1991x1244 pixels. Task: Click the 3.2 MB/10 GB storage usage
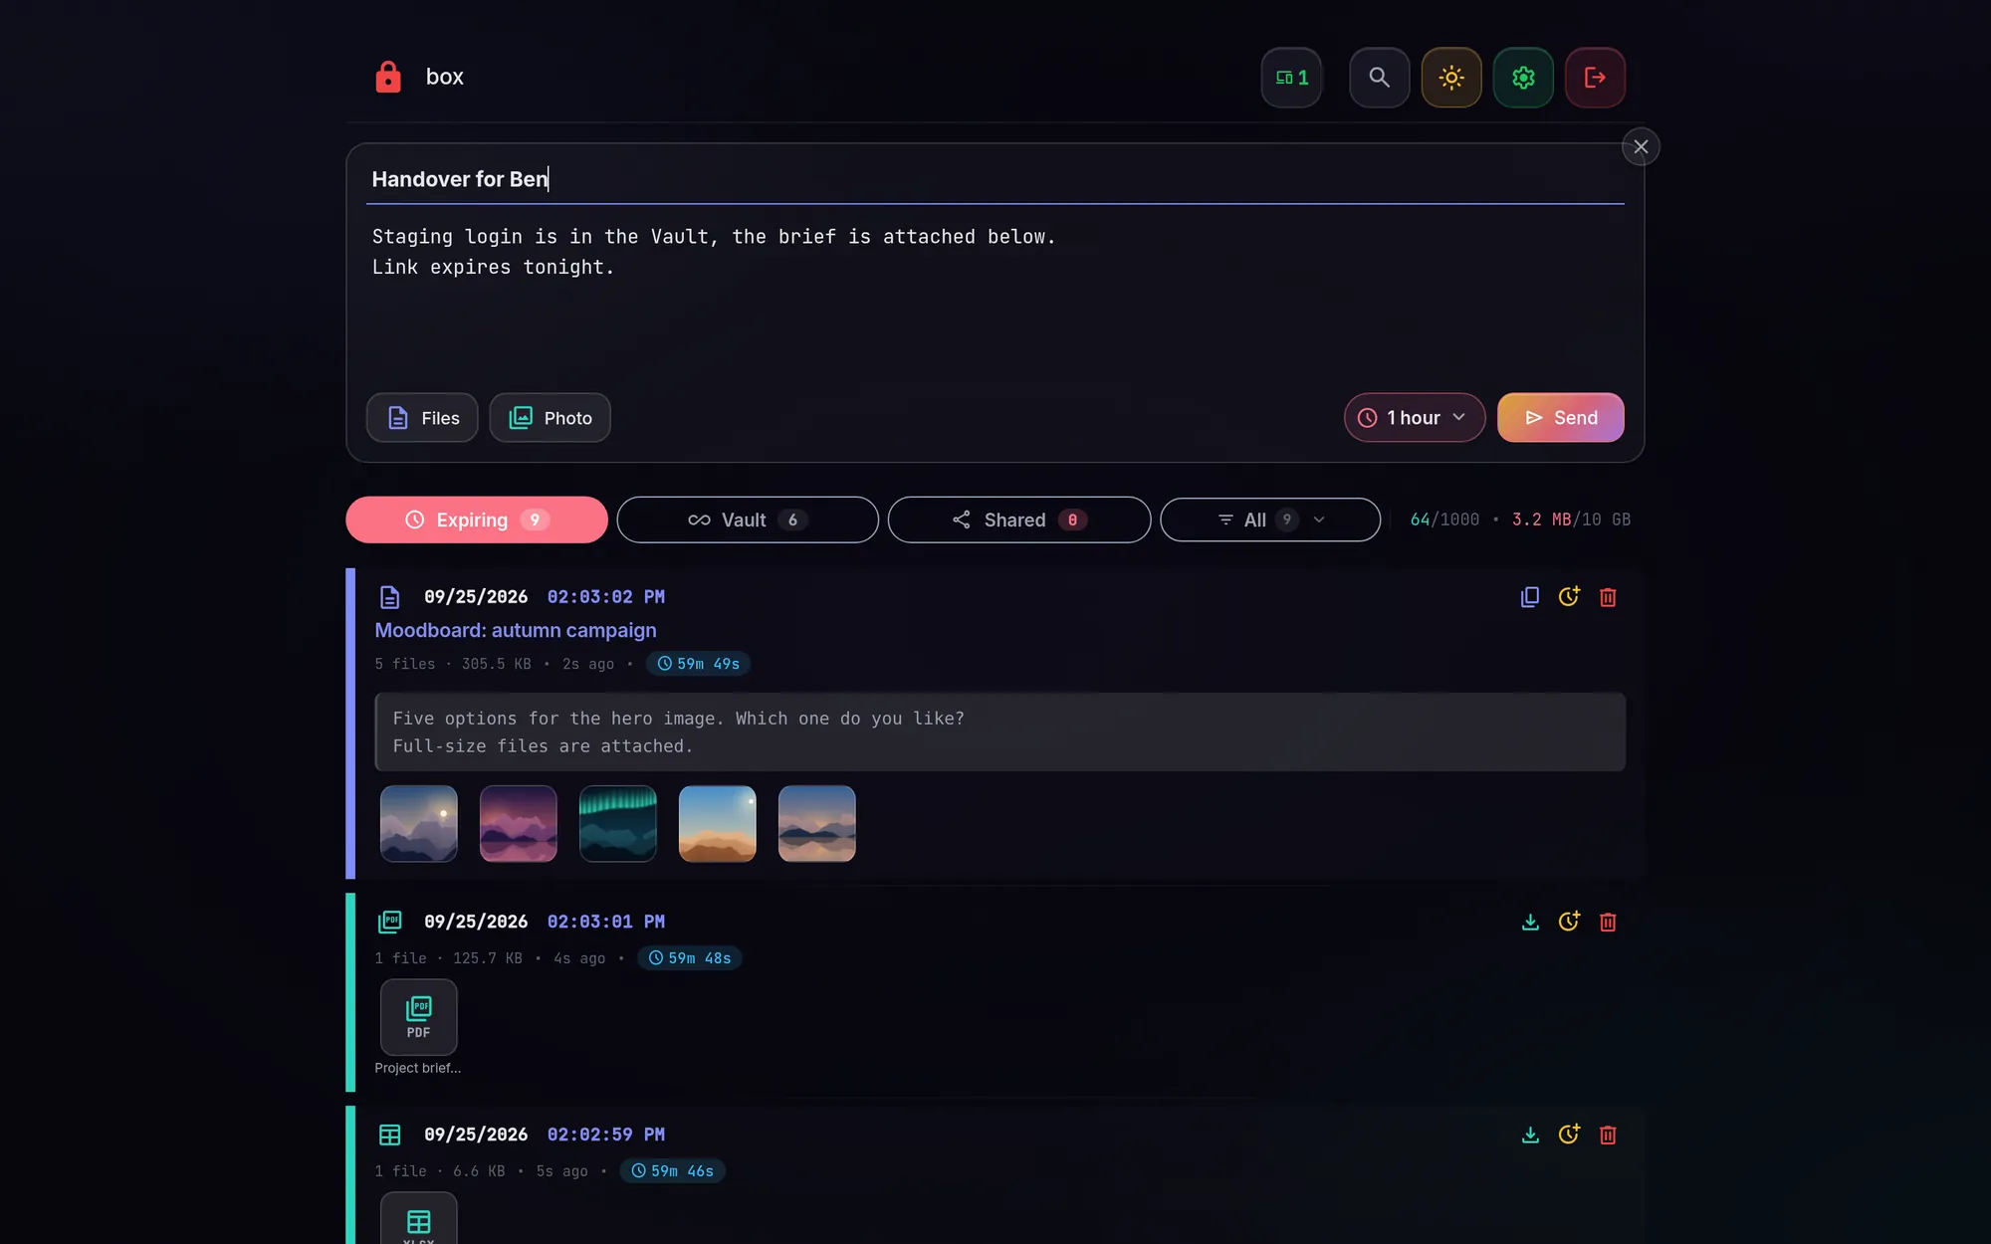click(1571, 519)
